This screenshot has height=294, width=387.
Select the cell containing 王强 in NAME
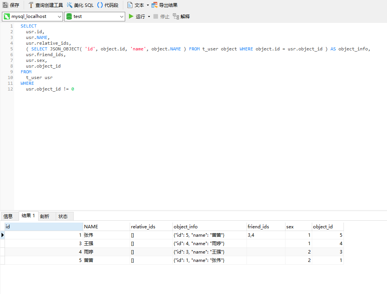(x=106, y=243)
